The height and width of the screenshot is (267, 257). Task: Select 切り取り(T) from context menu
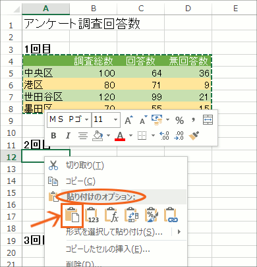(85, 165)
